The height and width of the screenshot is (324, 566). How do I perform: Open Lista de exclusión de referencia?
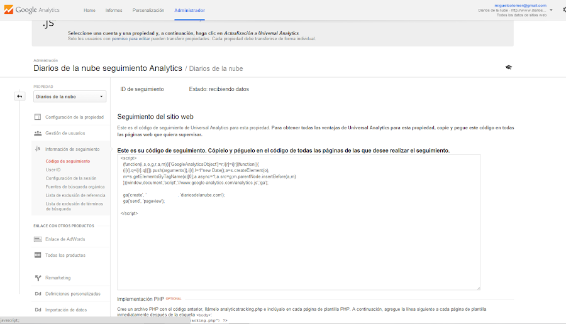[75, 195]
